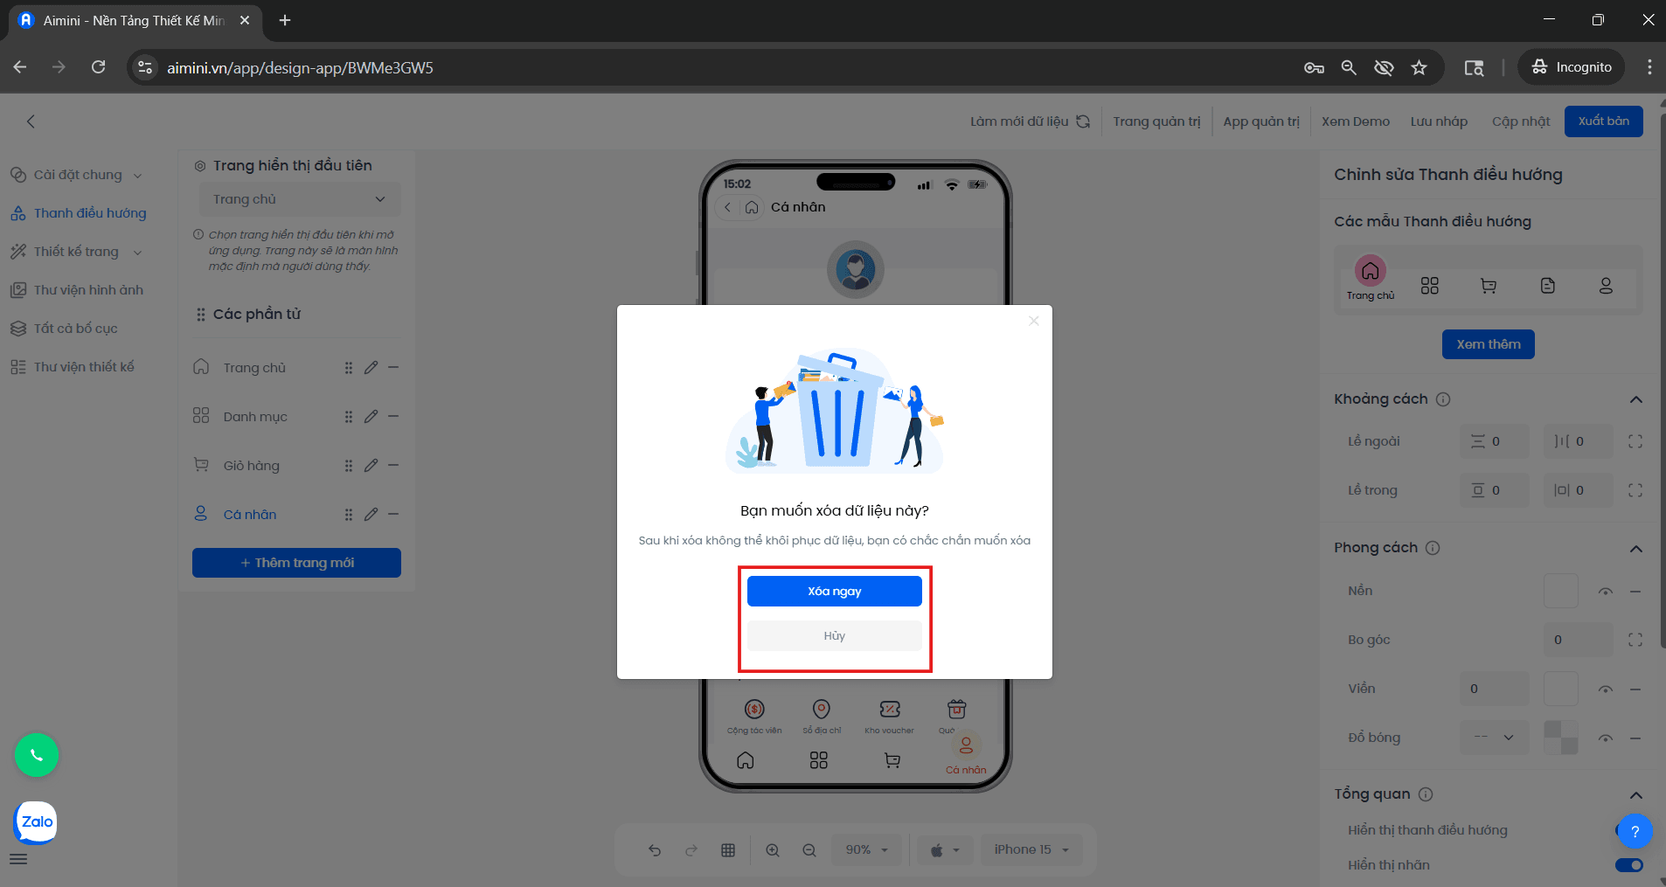Image resolution: width=1666 pixels, height=887 pixels.
Task: Click the refresh icon beside Làm mới dữ liệu
Action: (x=1083, y=121)
